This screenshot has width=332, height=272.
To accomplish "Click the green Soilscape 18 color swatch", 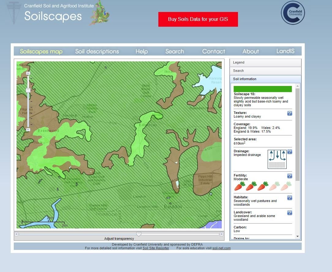I will 262,89.
